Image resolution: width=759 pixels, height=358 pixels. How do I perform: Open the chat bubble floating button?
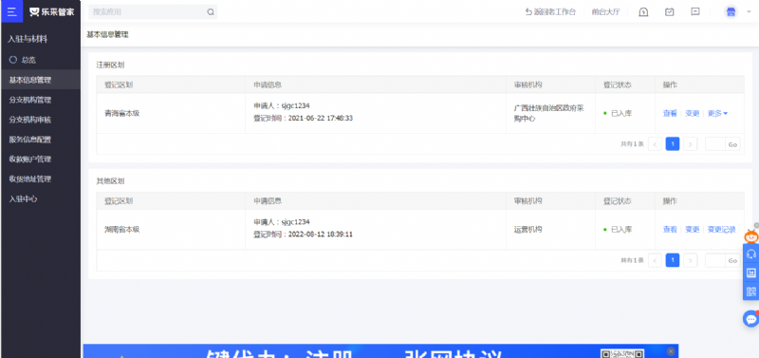pyautogui.click(x=751, y=319)
